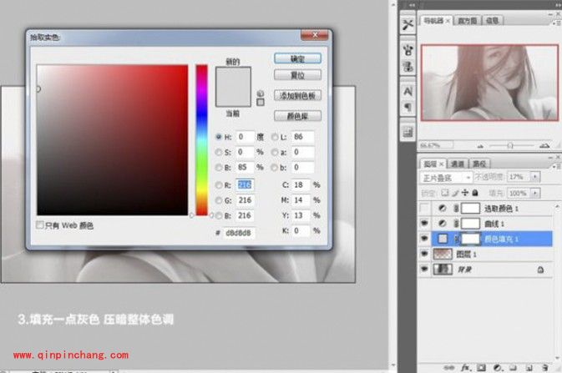
Task: Open the blend mode dropdown 正片叠底
Action: [445, 178]
